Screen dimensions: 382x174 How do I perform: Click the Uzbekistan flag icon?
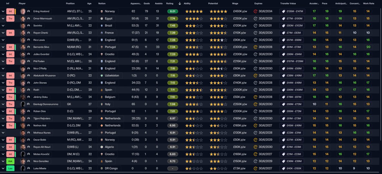coord(102,76)
